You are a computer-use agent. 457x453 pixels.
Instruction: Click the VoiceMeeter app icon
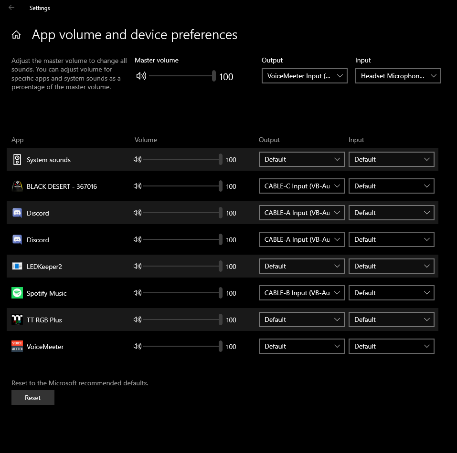17,346
